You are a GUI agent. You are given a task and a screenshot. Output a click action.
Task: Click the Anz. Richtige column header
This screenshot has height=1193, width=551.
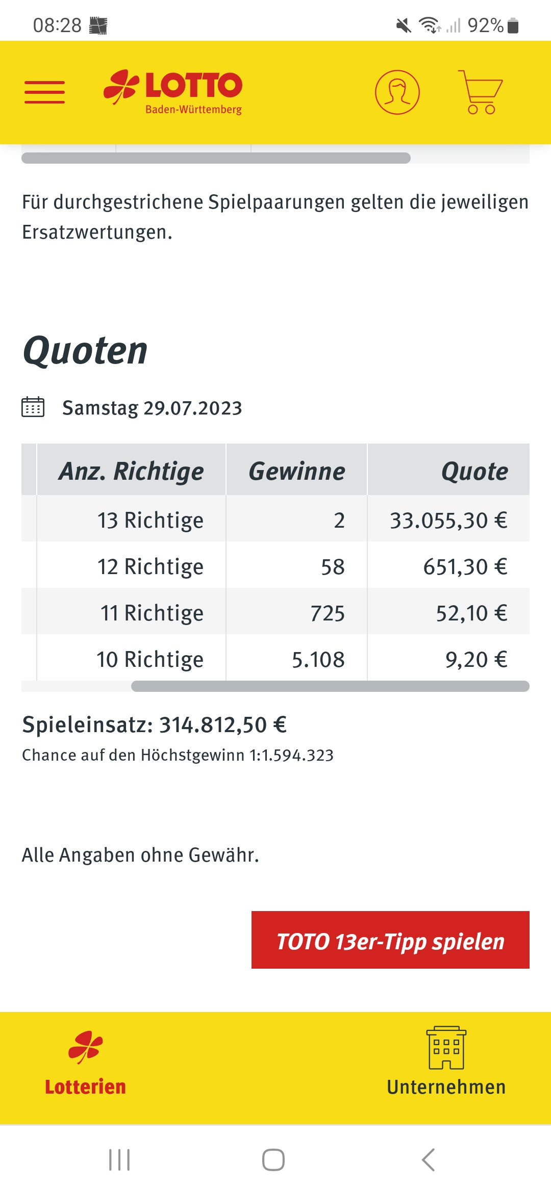[132, 470]
